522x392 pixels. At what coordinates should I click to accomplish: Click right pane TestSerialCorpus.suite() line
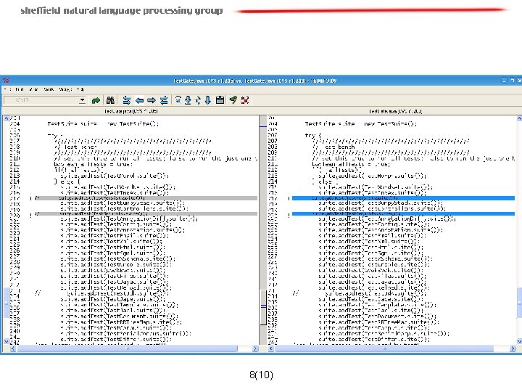point(384,334)
